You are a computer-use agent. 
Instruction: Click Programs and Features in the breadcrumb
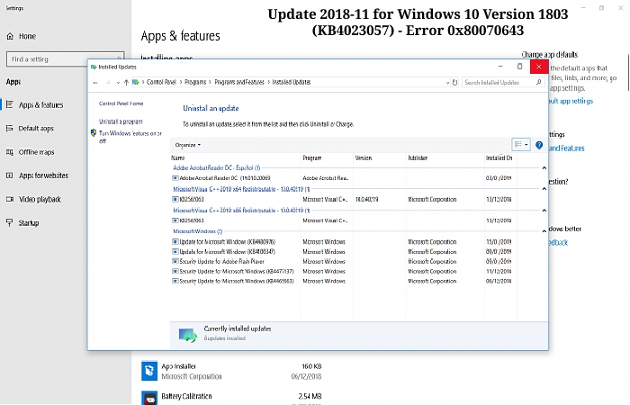coord(239,82)
